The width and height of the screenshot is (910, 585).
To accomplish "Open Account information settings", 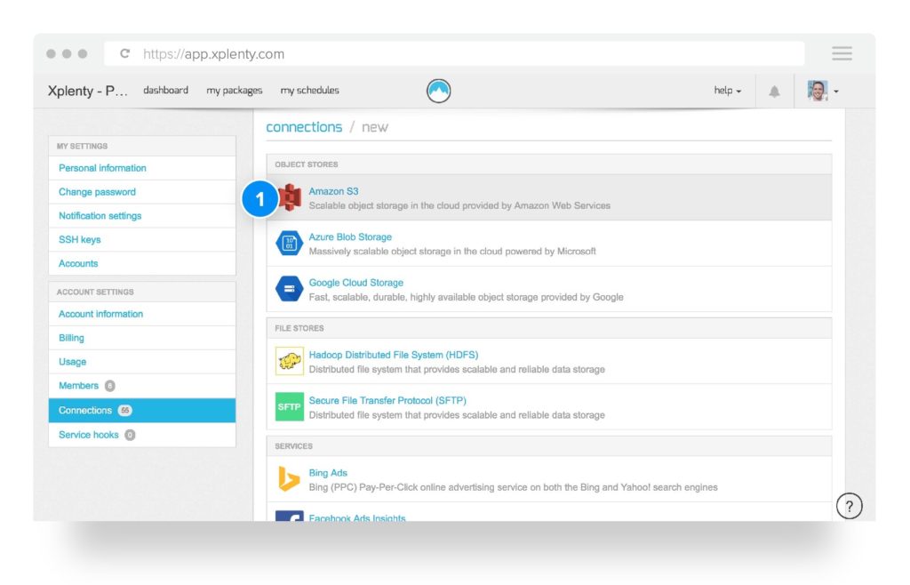I will tap(100, 314).
